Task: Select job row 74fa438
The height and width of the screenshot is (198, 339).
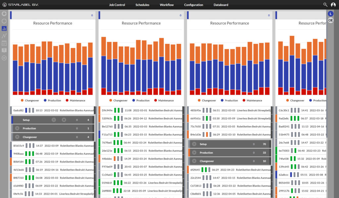Action: click(301, 159)
